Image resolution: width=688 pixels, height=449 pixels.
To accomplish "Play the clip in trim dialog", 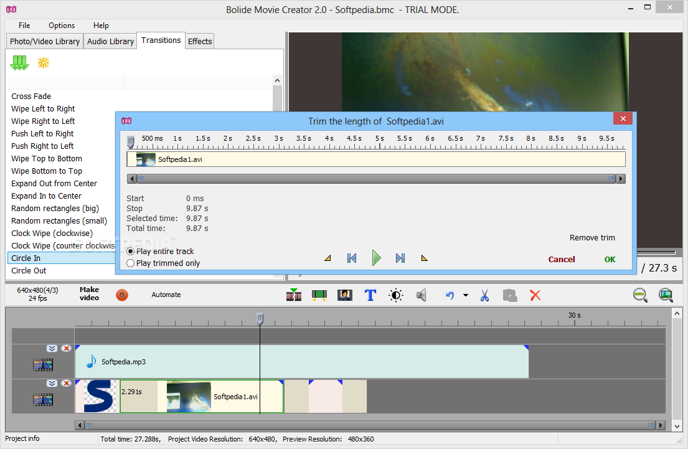I will point(376,258).
